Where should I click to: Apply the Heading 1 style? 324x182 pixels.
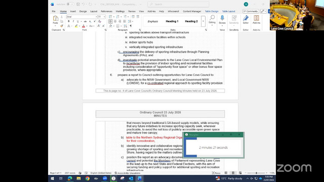172,21
